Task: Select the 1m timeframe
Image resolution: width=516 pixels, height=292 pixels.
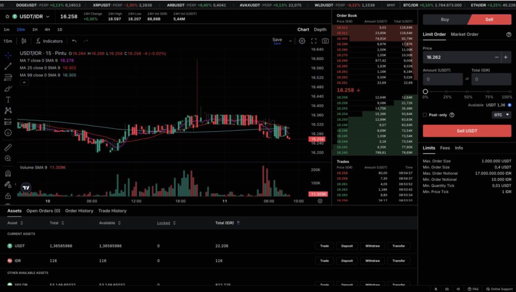Action: coord(7,30)
